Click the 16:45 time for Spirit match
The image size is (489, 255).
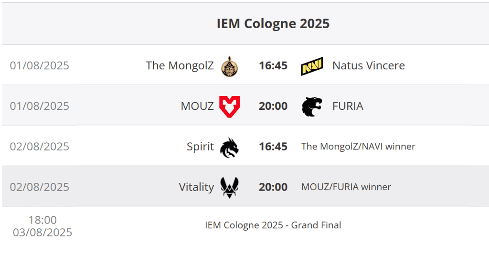(x=273, y=147)
